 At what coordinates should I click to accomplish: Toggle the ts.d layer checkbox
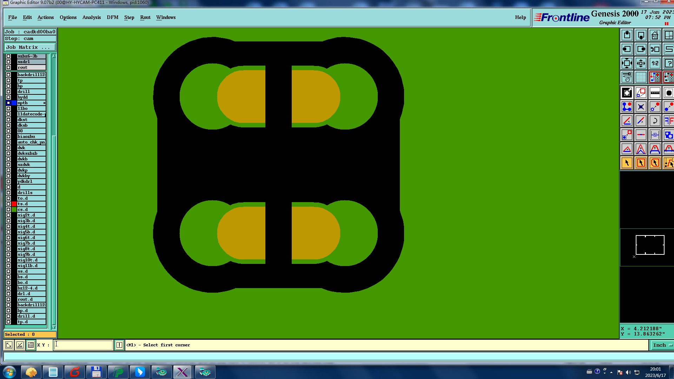[x=8, y=204]
